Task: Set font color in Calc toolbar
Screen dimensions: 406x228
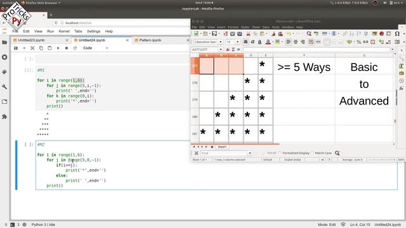Action: pos(268,42)
